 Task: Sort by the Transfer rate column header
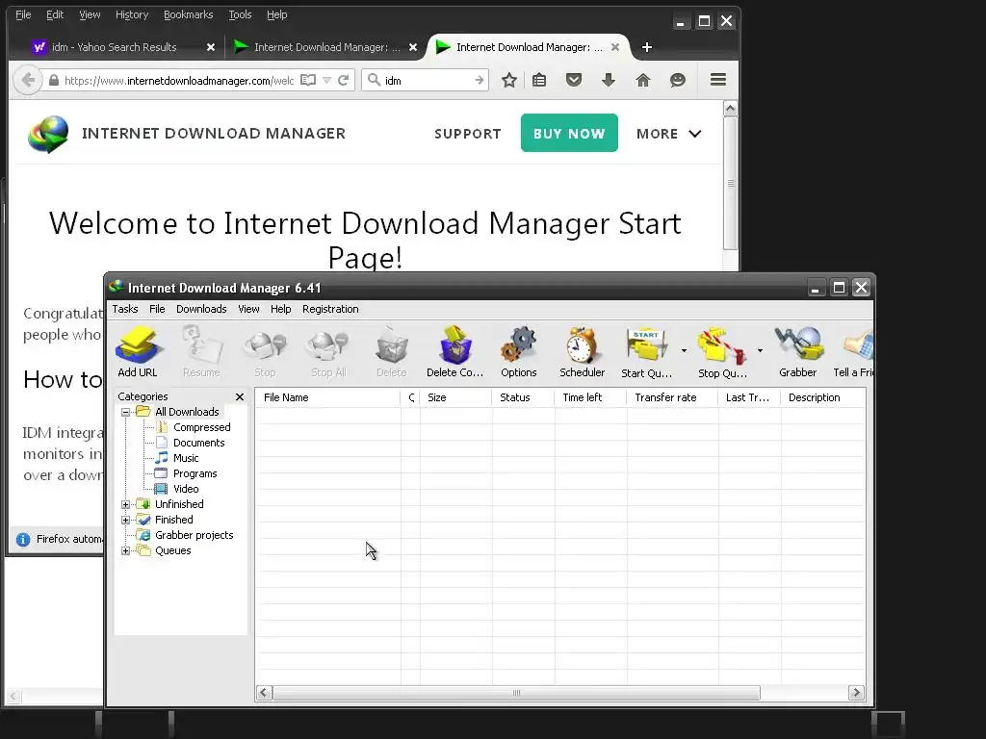point(672,397)
